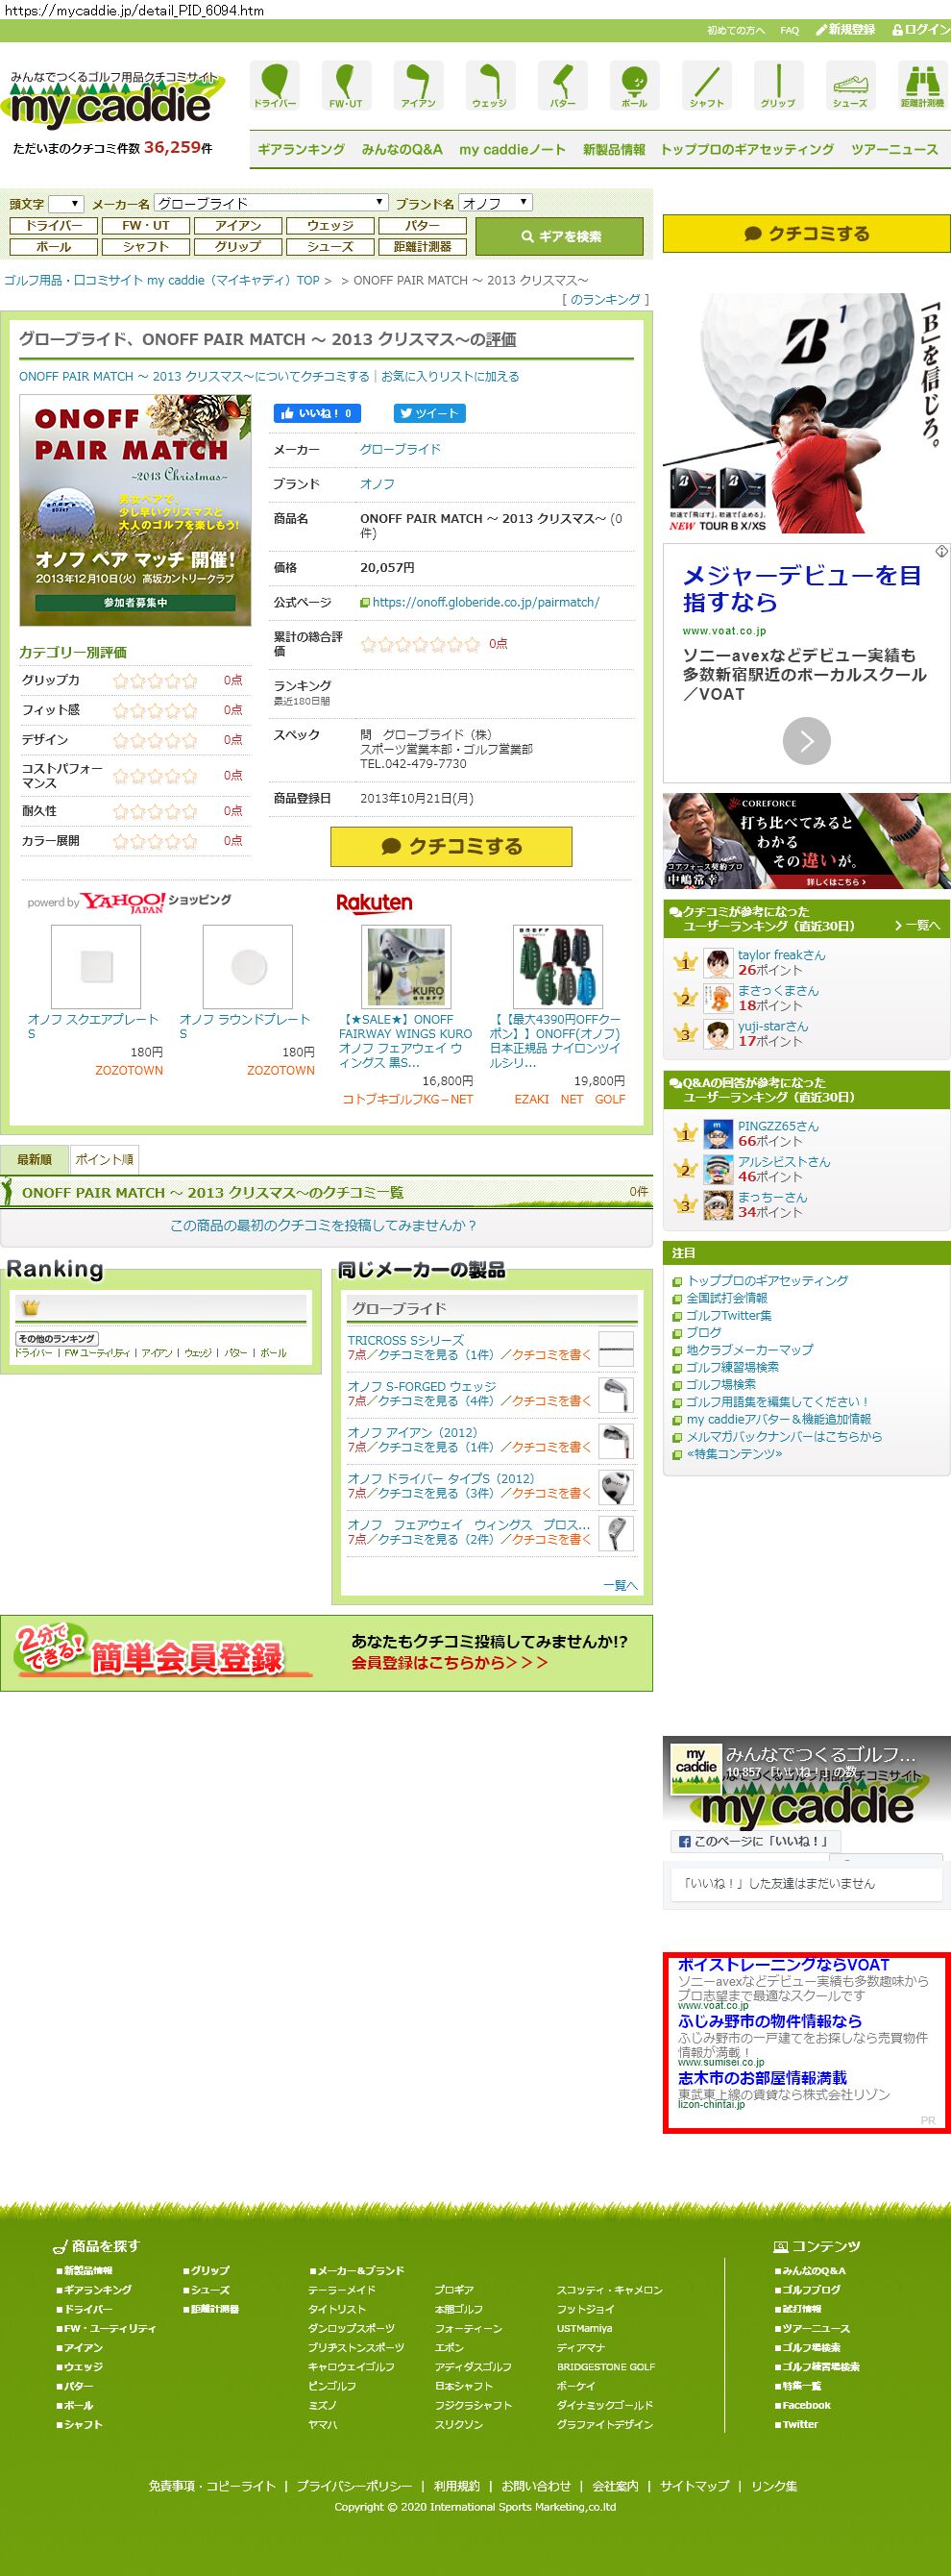Click the ログイン lock icon link
The width and height of the screenshot is (951, 2576).
pyautogui.click(x=920, y=30)
